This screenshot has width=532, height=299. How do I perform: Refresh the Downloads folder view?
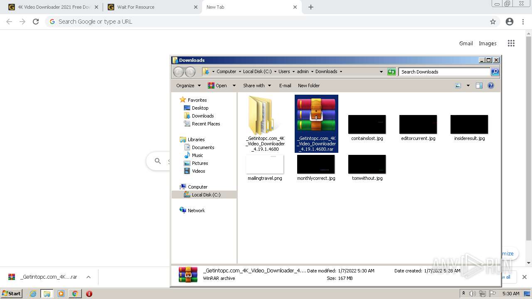392,72
